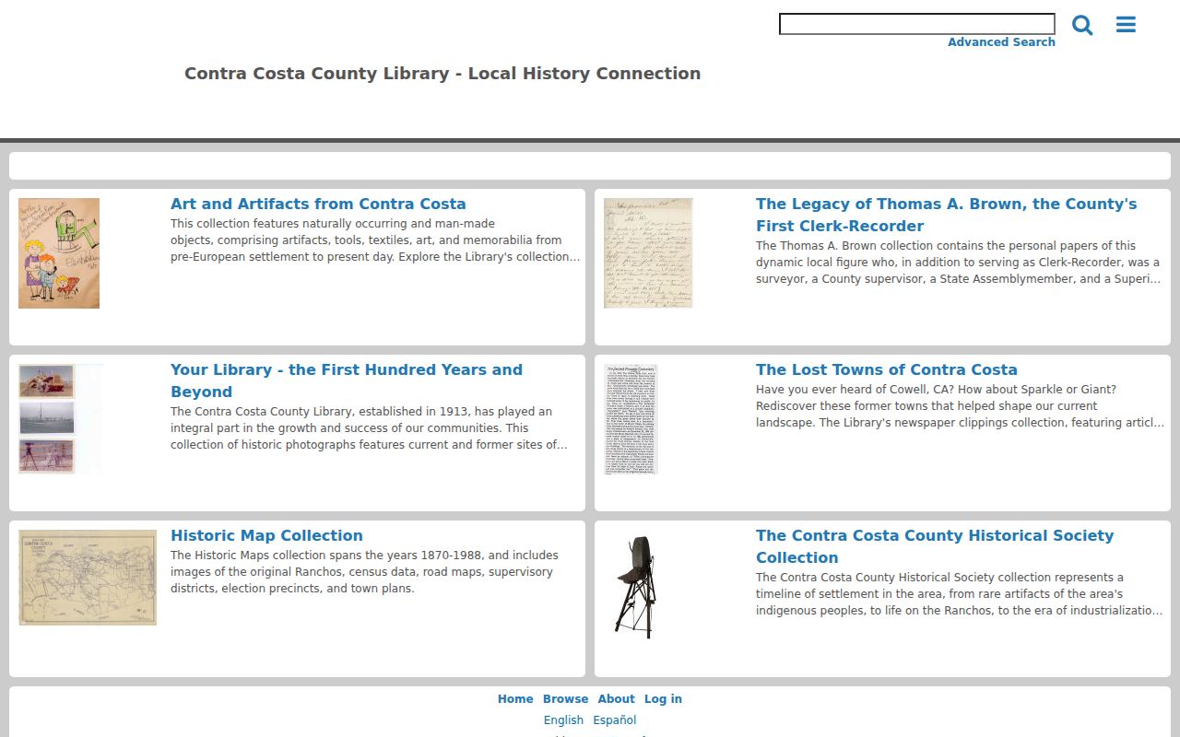The height and width of the screenshot is (737, 1180).
Task: Open the About footer link
Action: [616, 699]
